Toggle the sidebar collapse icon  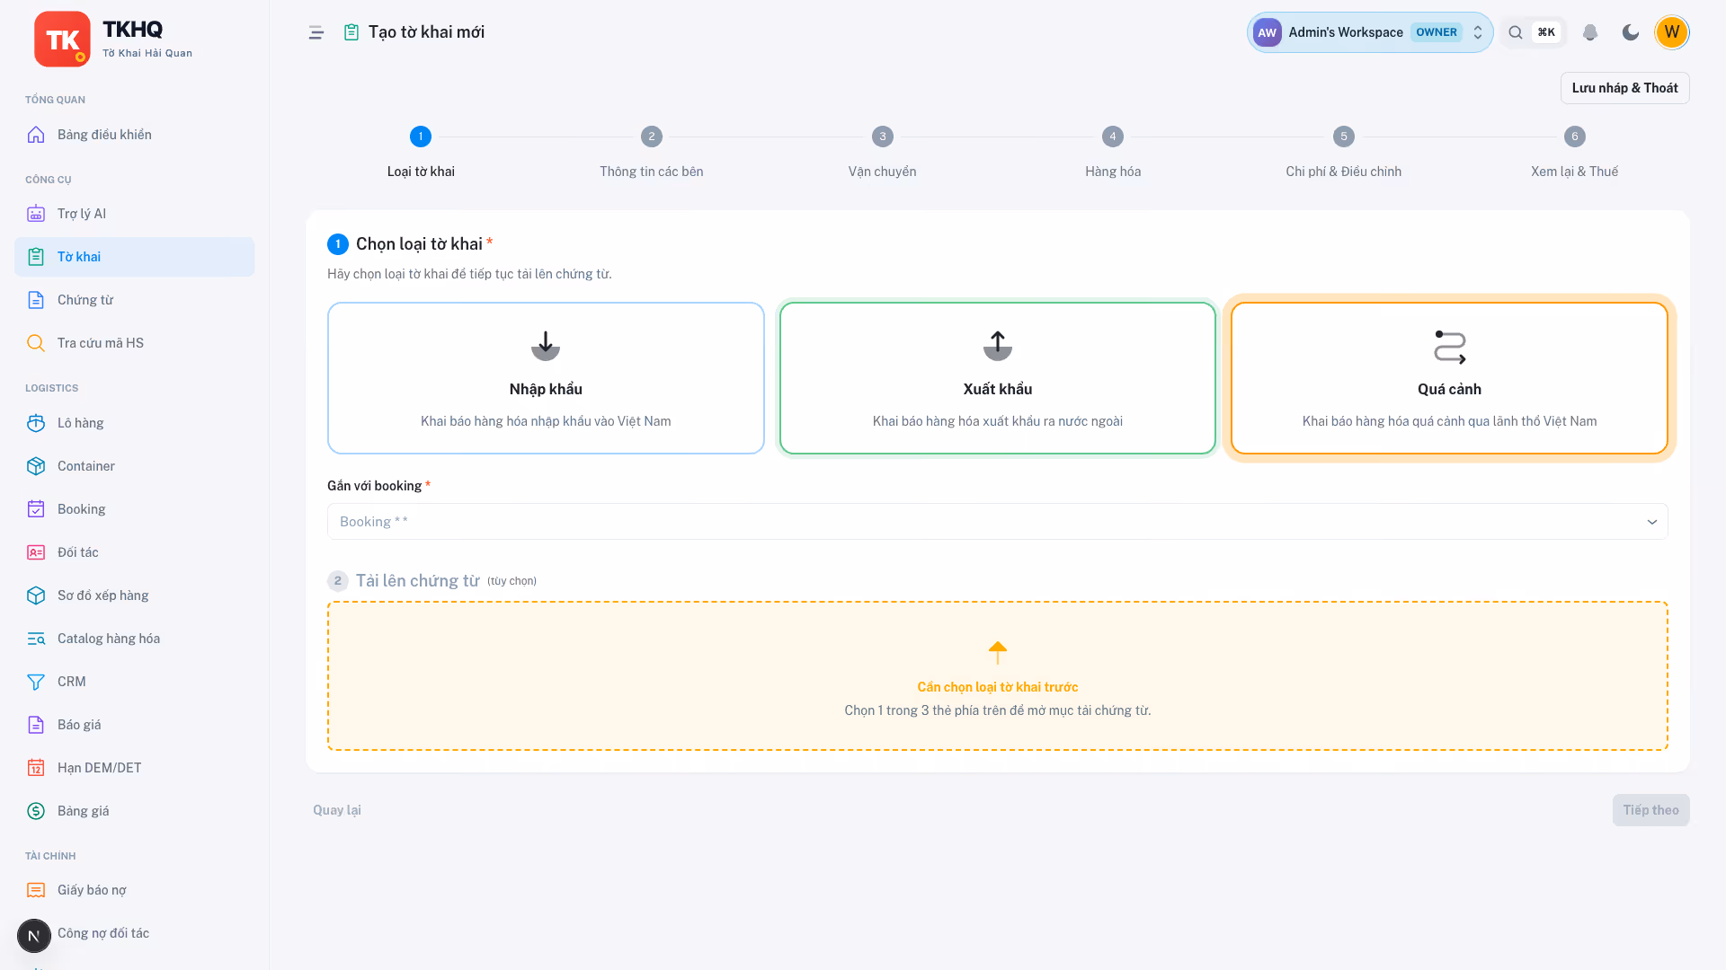316,32
